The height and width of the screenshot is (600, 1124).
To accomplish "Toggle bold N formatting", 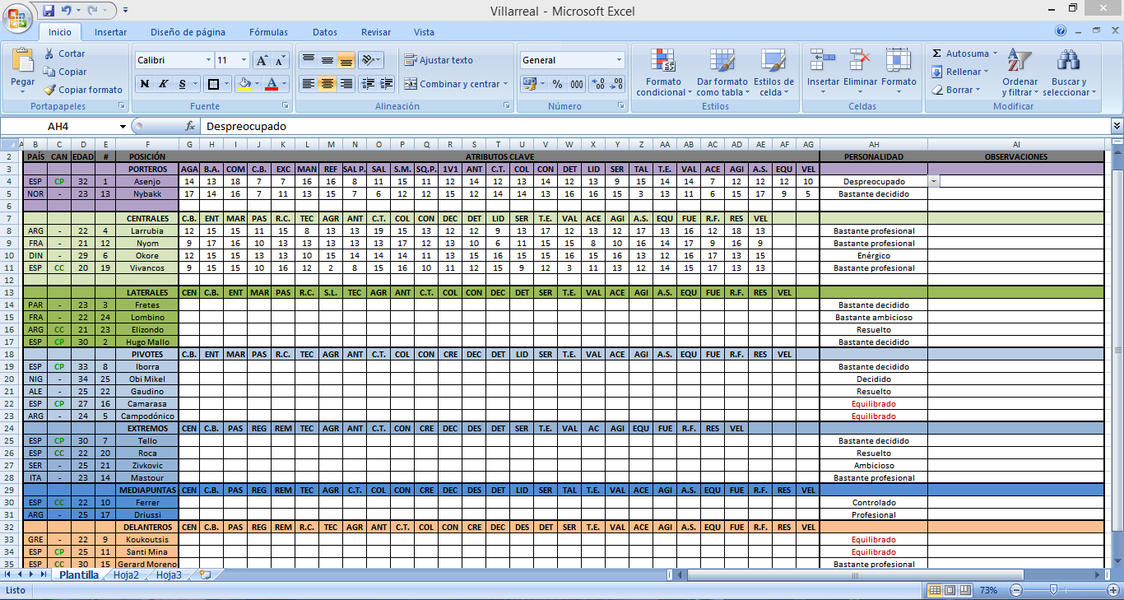I will 145,83.
